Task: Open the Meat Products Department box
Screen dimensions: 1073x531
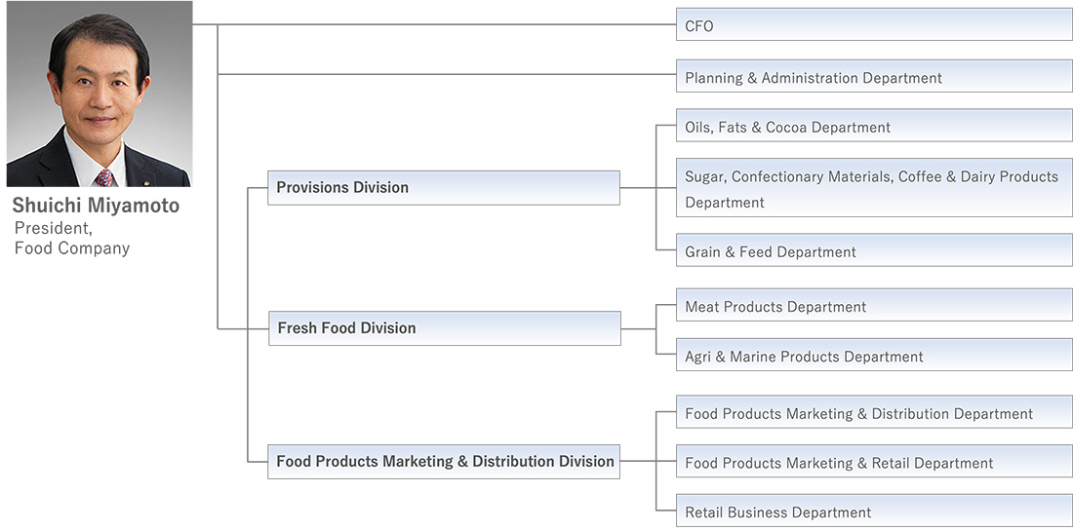Action: pos(873,306)
